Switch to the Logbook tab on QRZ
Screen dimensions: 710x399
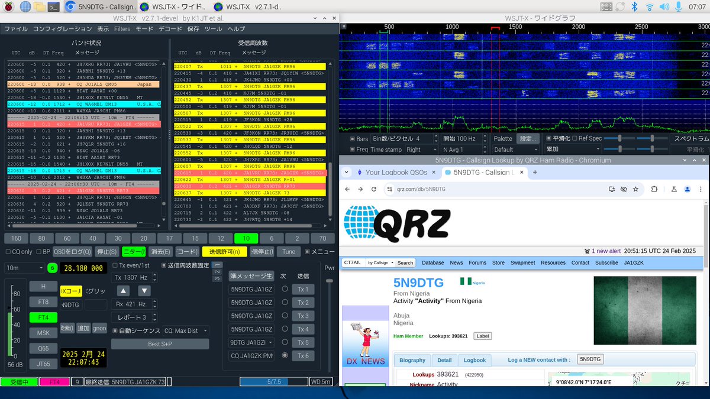click(x=475, y=360)
